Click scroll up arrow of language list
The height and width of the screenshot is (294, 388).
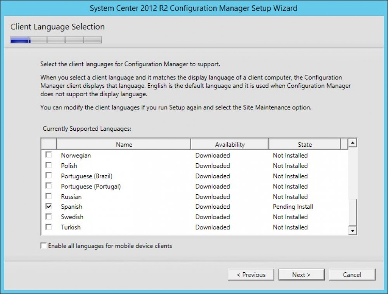352,143
